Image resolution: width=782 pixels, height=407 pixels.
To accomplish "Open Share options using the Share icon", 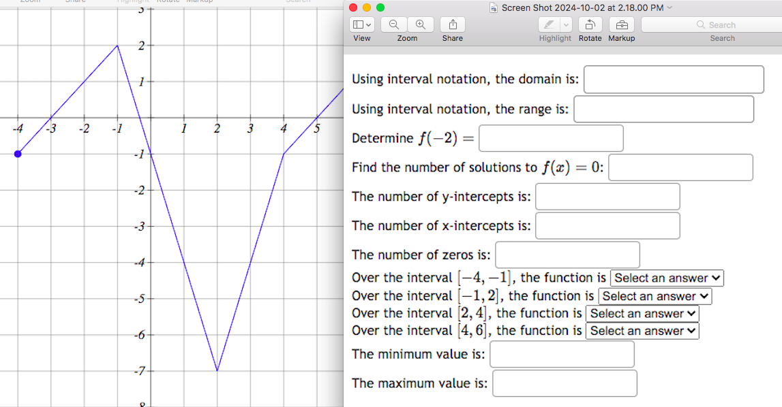I will (x=452, y=23).
